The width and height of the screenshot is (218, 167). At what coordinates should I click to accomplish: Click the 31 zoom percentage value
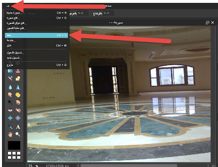(x=30, y=166)
